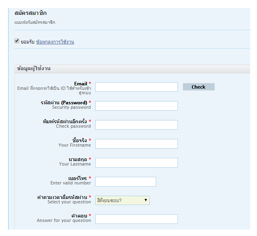The width and height of the screenshot is (257, 236).
Task: Focus the Security password input field
Action: 137,106
